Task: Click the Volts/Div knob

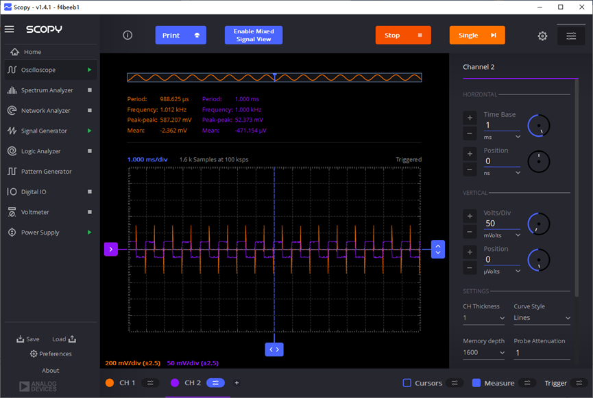Action: pyautogui.click(x=539, y=224)
